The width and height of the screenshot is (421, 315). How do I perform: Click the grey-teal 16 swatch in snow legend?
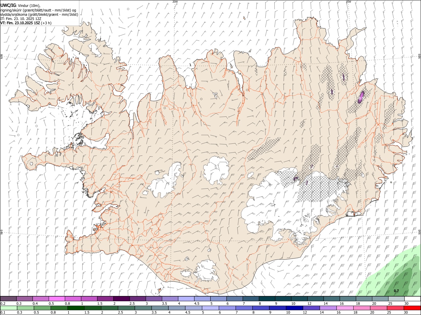[x=348, y=299]
